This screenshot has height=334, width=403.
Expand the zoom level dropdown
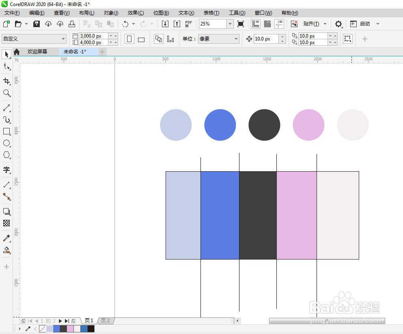point(230,24)
